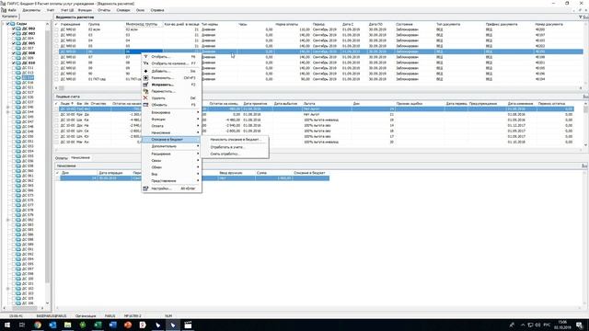Image resolution: width=589 pixels, height=331 pixels.
Task: Uncheck the ДС 003 catalog checkbox
Action: point(14,33)
